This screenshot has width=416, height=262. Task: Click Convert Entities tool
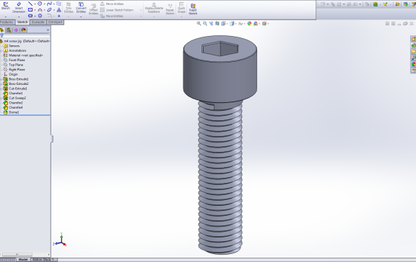[x=81, y=7]
